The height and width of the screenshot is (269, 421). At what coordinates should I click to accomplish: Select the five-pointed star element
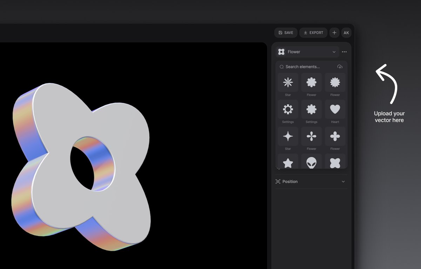(x=288, y=161)
